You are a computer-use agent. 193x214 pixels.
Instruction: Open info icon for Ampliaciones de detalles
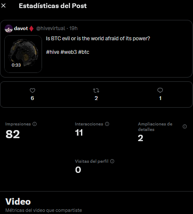(x=185, y=126)
